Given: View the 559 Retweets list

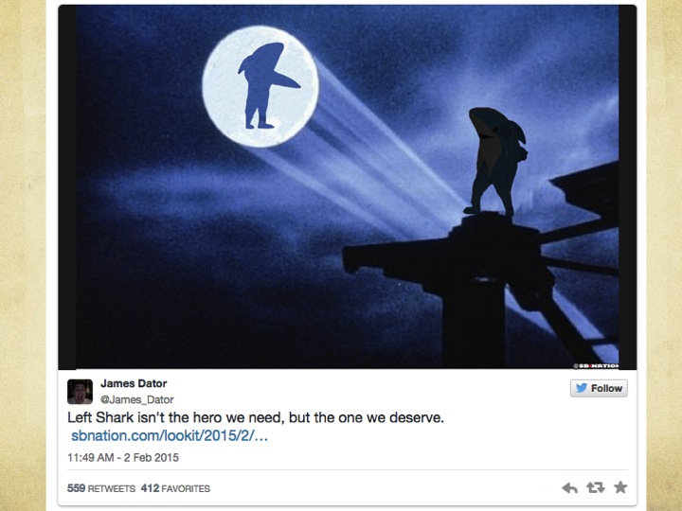Looking at the screenshot, I should [101, 488].
